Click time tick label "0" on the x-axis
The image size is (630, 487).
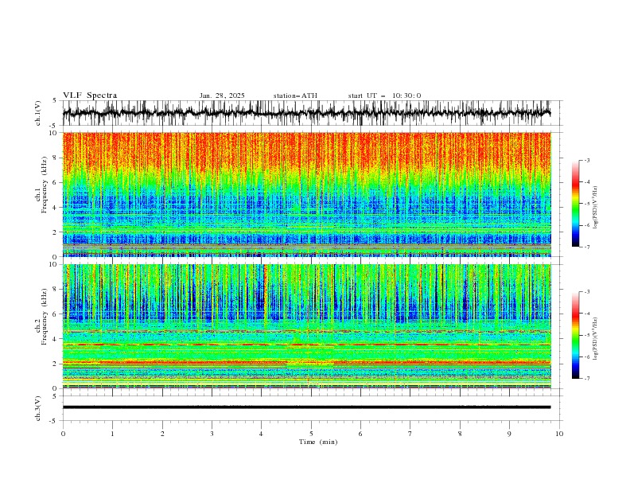point(63,434)
